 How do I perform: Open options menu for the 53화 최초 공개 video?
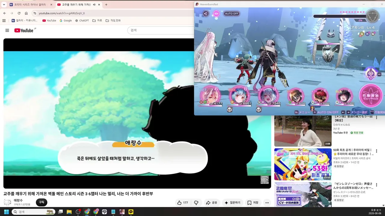[x=376, y=151]
